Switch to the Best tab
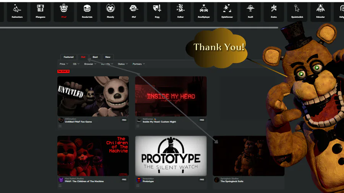344x193 pixels. 95,57
